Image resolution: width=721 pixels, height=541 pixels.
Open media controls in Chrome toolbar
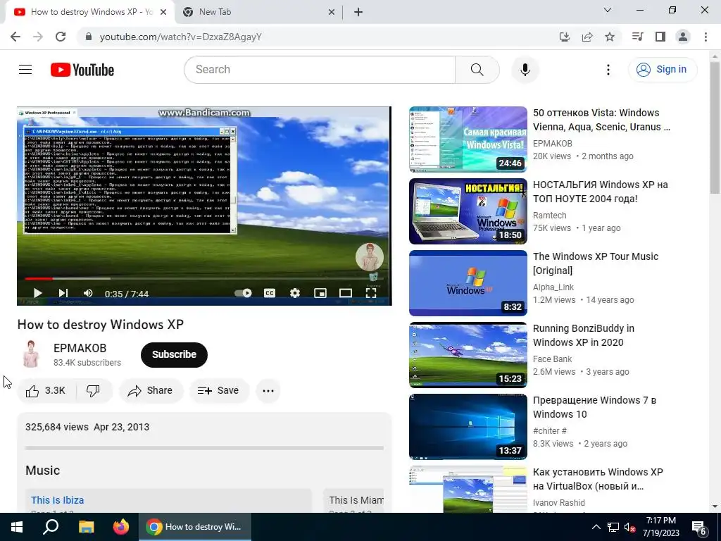coord(637,37)
